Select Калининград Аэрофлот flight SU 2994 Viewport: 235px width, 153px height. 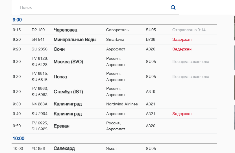pos(68,114)
